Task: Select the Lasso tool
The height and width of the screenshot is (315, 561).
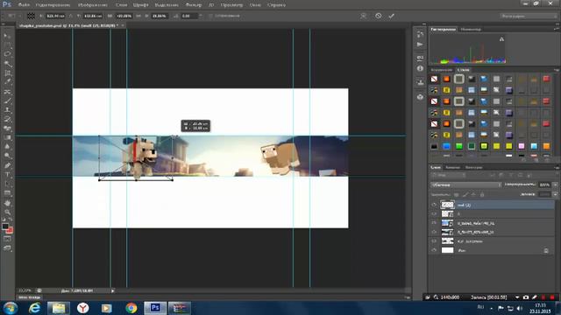Action: click(7, 54)
